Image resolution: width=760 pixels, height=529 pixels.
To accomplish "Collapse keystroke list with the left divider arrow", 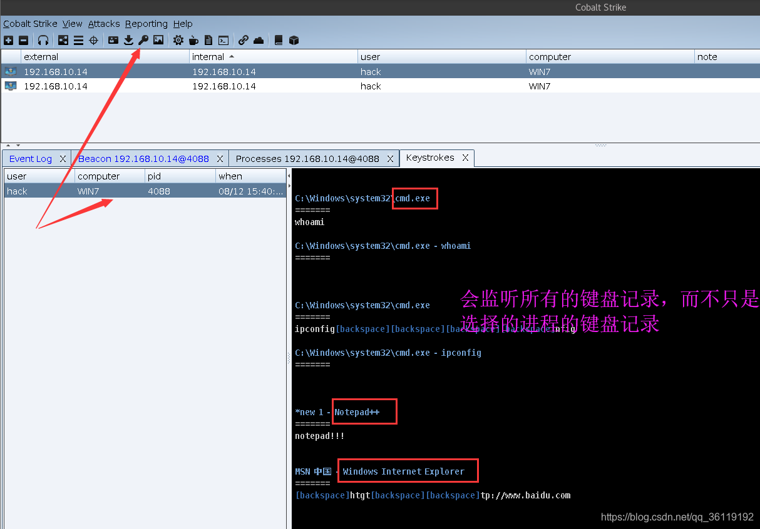I will [x=289, y=176].
